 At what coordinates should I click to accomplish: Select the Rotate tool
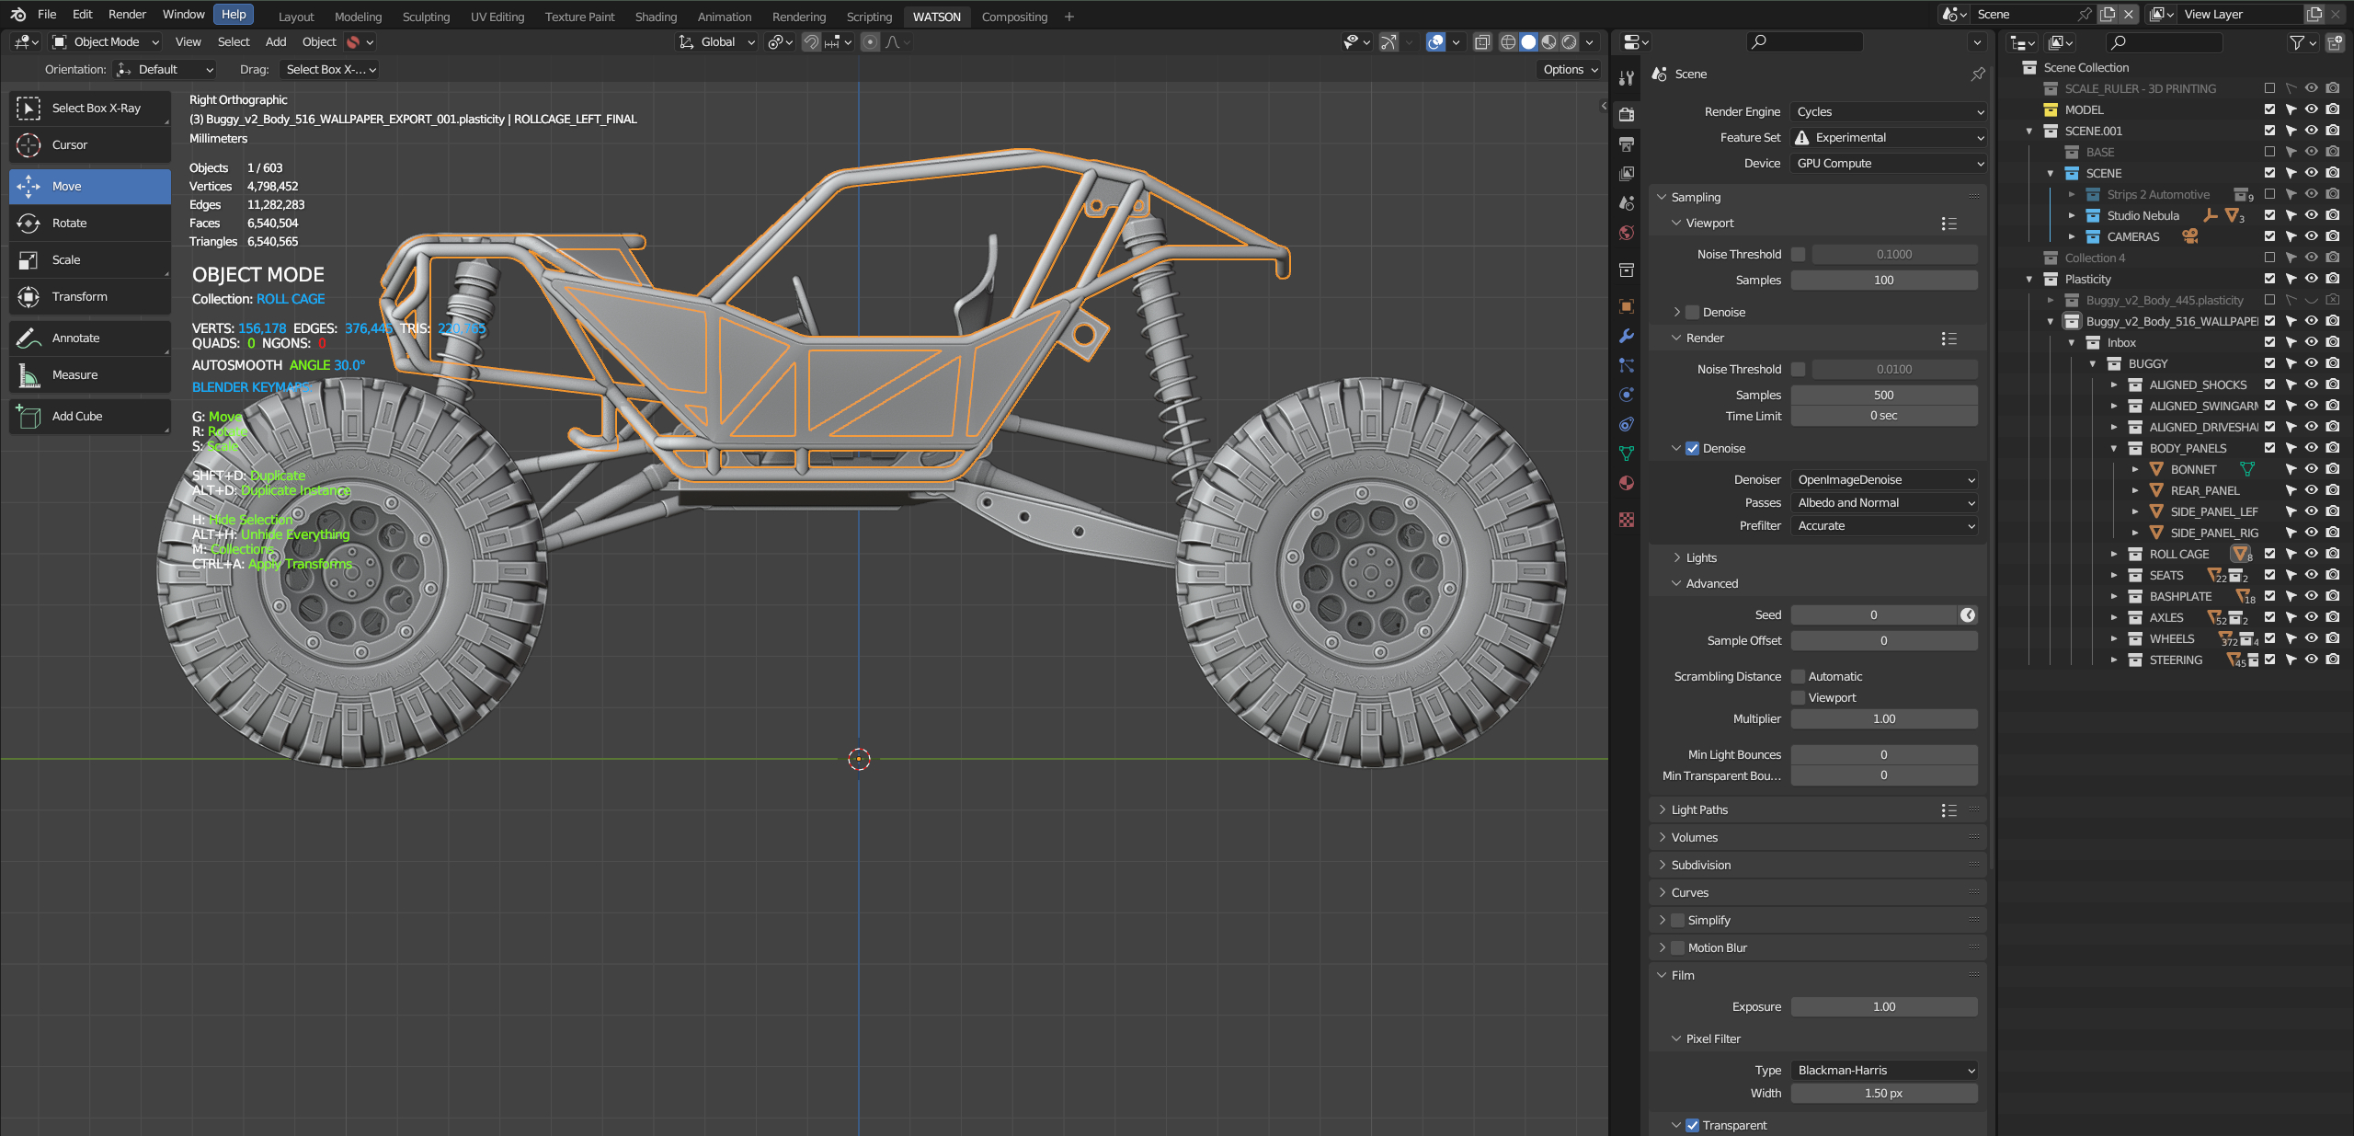tap(69, 223)
